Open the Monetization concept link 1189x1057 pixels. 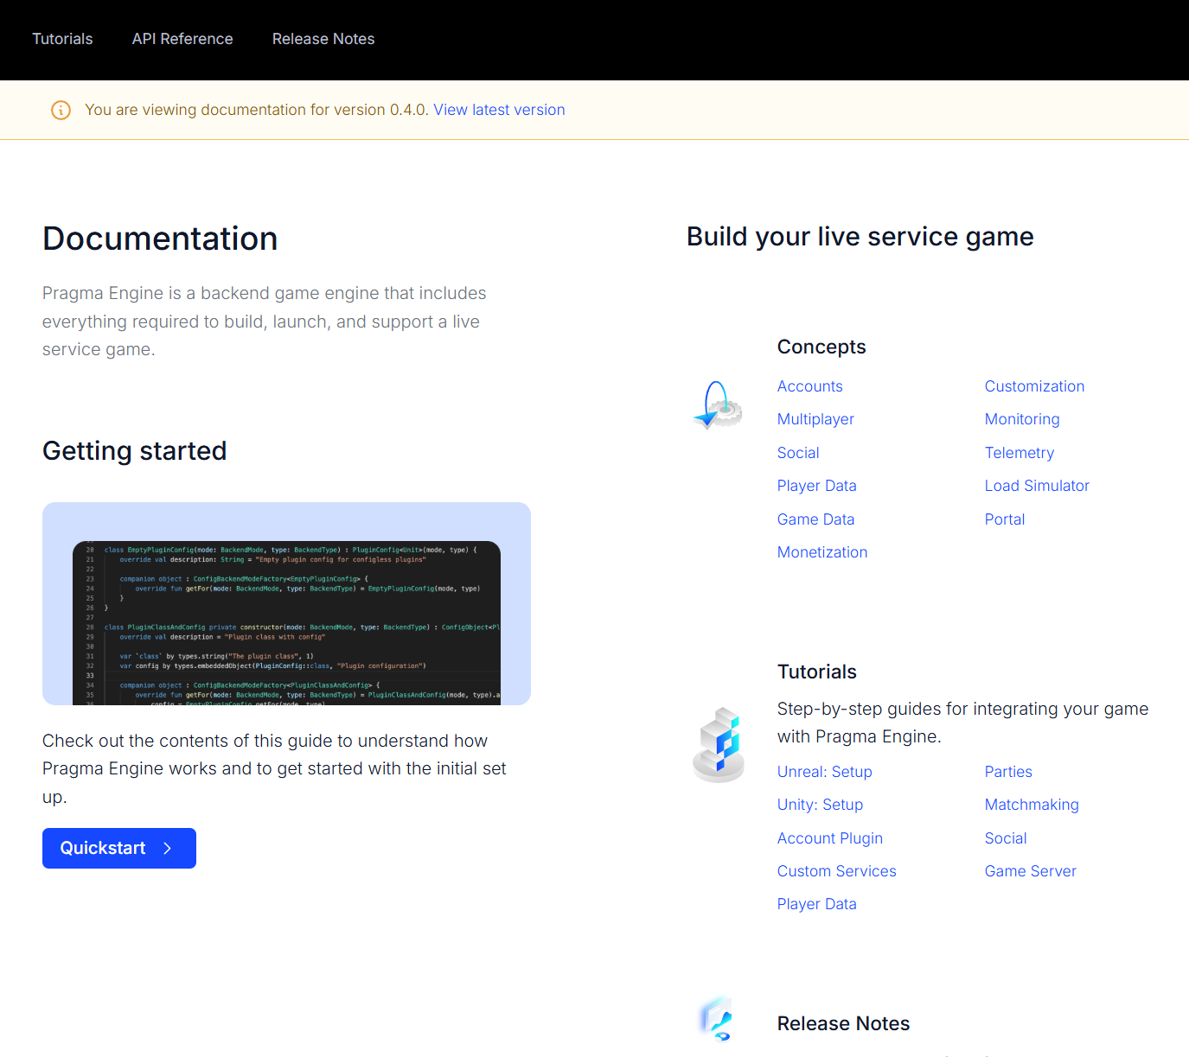[x=822, y=552]
